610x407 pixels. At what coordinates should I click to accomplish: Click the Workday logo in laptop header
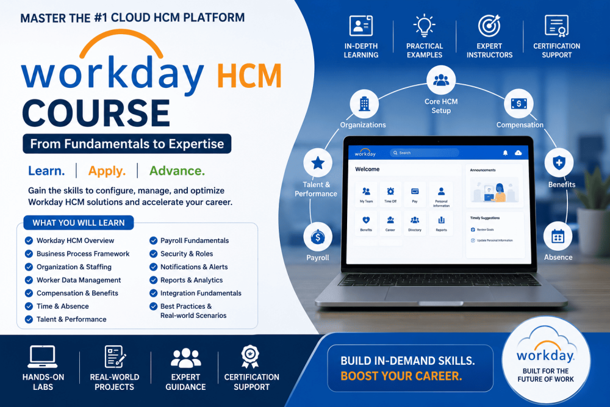coord(365,153)
